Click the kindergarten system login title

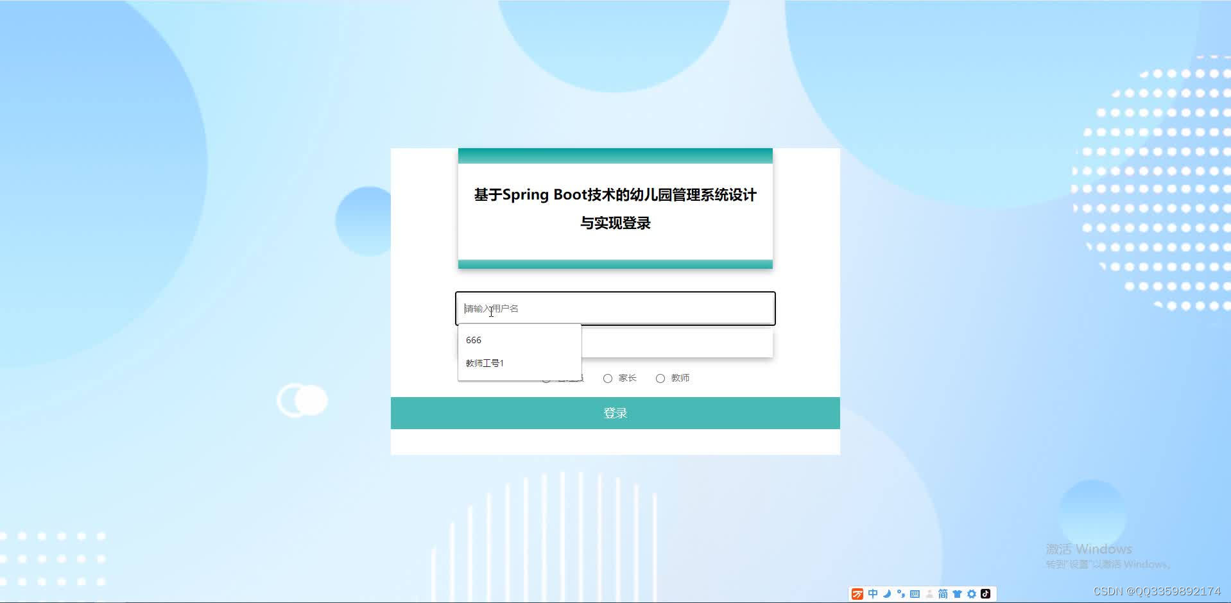coord(615,208)
